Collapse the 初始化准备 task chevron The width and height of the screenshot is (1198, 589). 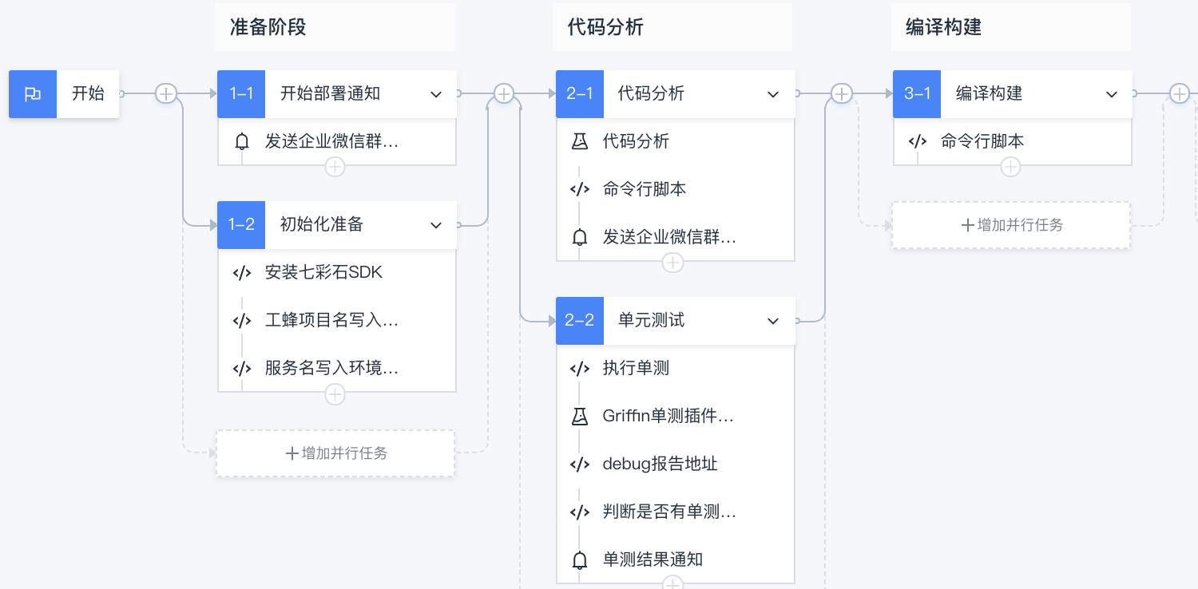436,225
